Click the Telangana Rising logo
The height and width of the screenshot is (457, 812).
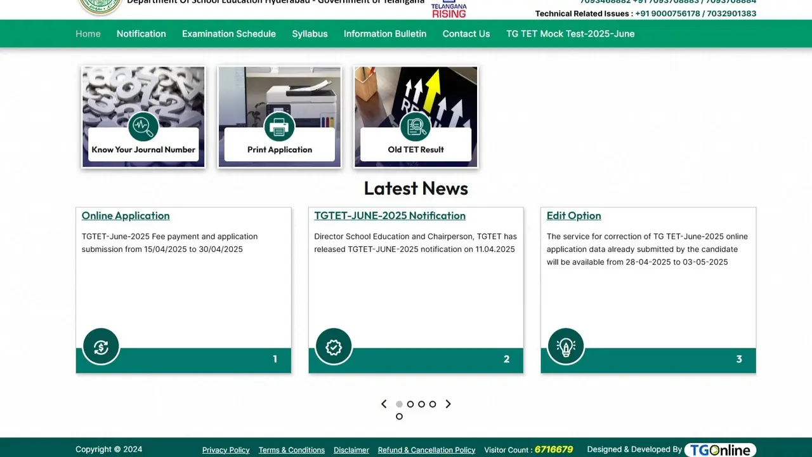pos(449,8)
